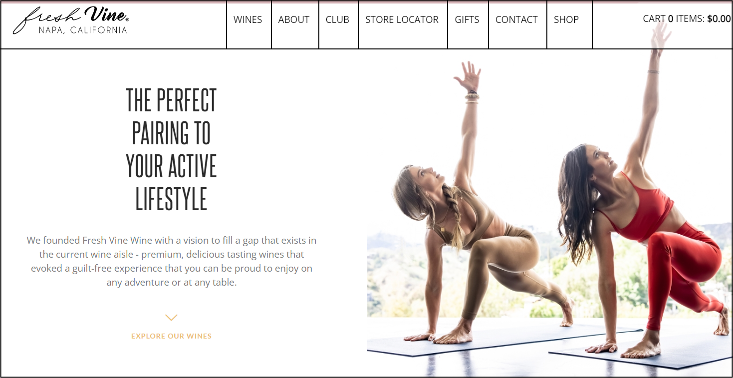
Task: Select the Perfect Pairing headline text
Action: [171, 149]
